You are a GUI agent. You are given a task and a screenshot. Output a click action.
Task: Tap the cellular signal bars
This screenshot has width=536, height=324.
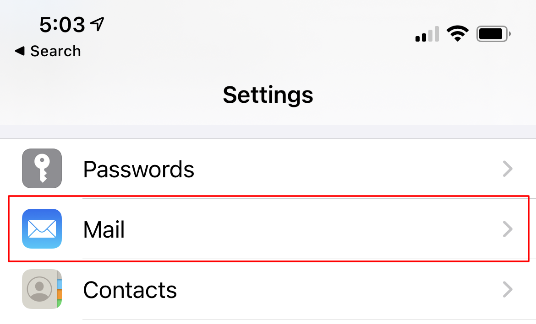point(427,34)
